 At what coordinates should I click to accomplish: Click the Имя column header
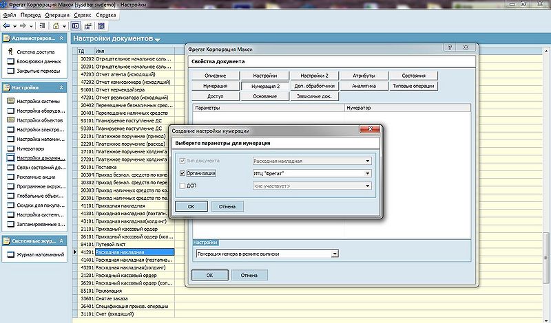134,51
